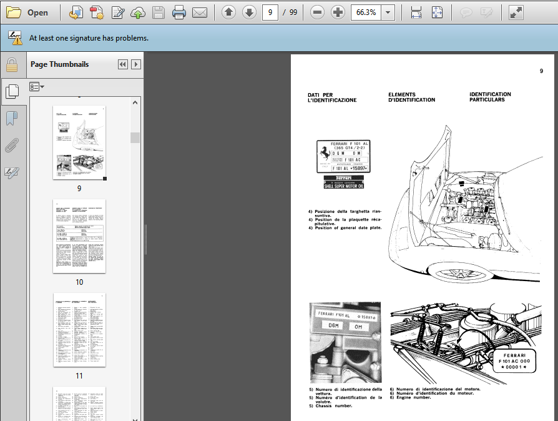Toggle read mode expand arrows icon

pyautogui.click(x=516, y=13)
